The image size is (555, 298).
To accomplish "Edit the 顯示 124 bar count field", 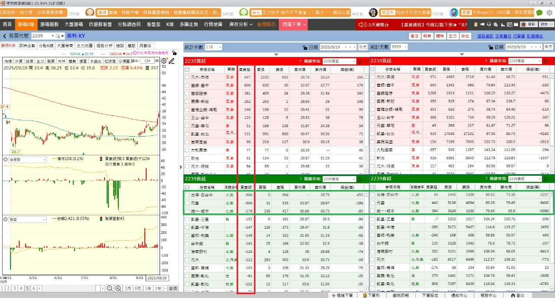I will (148, 61).
